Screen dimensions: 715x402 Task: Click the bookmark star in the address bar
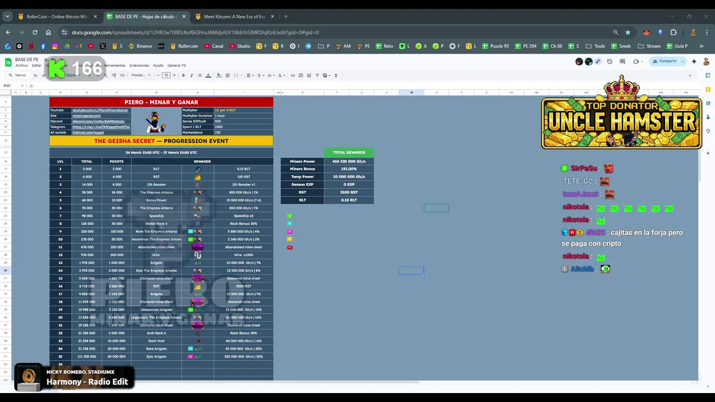coord(628,32)
